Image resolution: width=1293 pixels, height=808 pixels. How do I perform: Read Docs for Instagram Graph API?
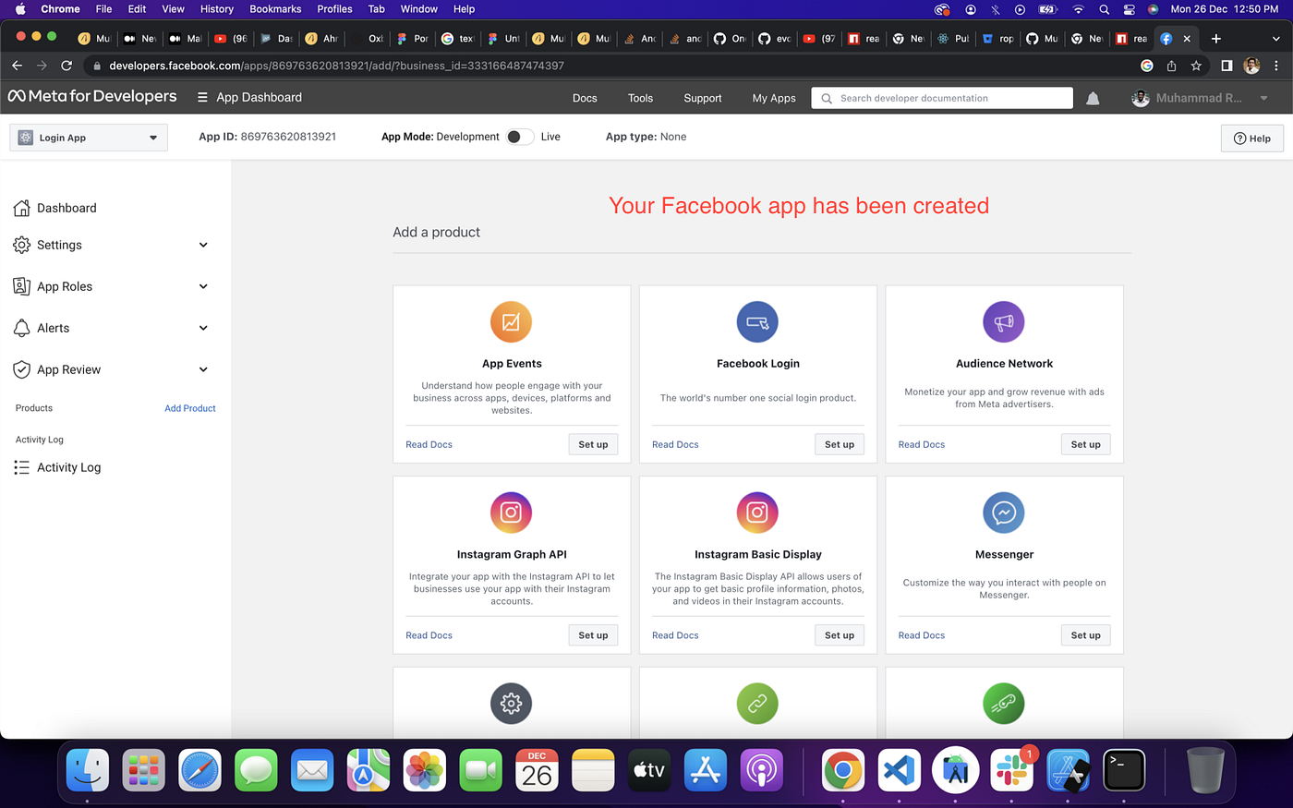pyautogui.click(x=429, y=635)
